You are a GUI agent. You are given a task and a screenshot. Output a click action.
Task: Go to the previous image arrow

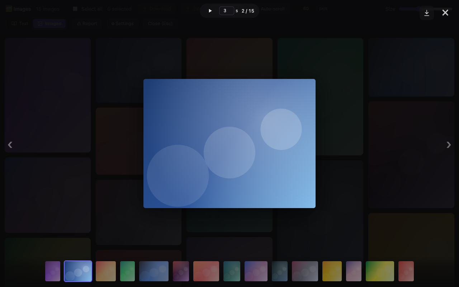coord(10,145)
